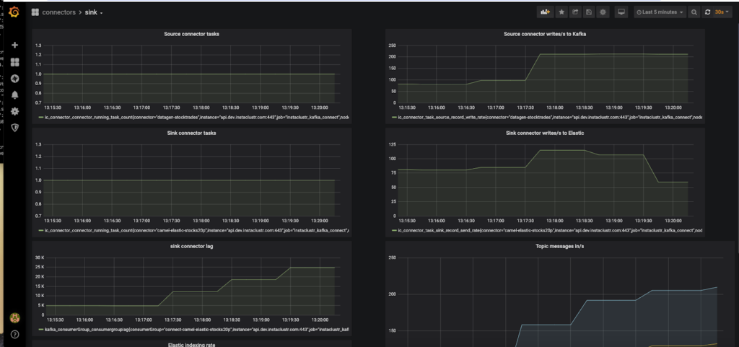The width and height of the screenshot is (739, 347).
Task: Zoom out time range magnifier
Action: pyautogui.click(x=694, y=12)
